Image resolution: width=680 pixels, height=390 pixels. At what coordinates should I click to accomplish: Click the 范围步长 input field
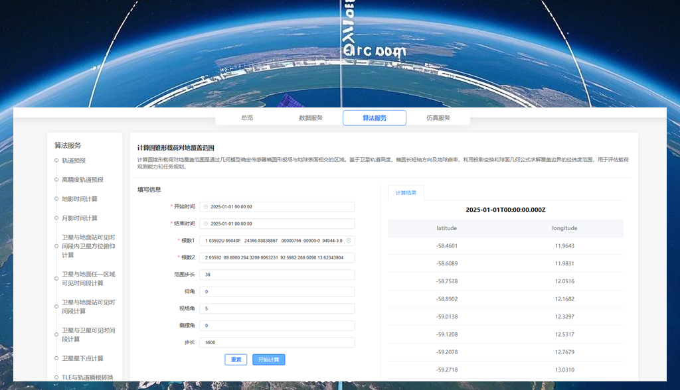[x=277, y=274]
